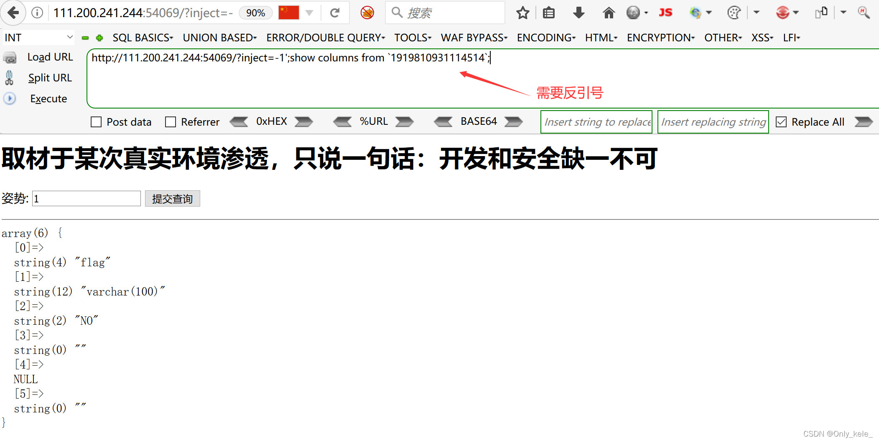The image size is (879, 442).
Task: Open the paint palette extension icon
Action: pyautogui.click(x=734, y=13)
